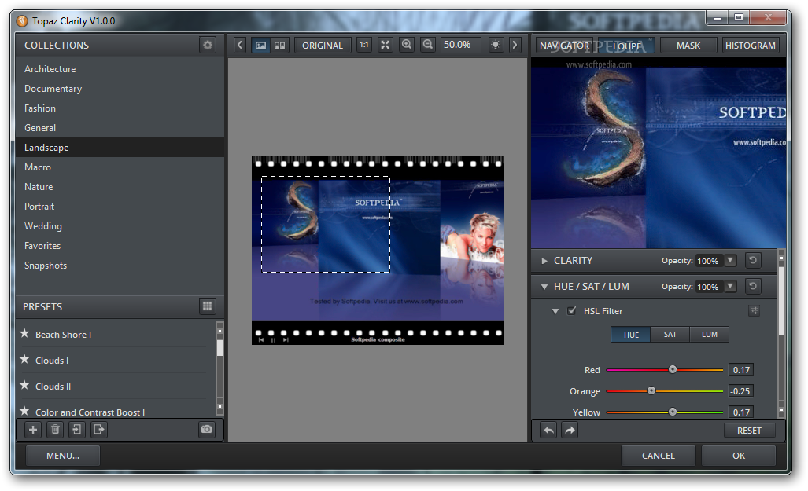
Task: Select the General collection
Action: tap(120, 127)
